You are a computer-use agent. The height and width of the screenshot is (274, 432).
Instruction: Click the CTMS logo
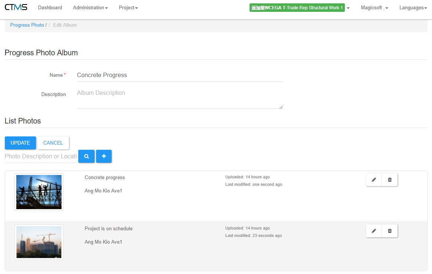point(16,7)
